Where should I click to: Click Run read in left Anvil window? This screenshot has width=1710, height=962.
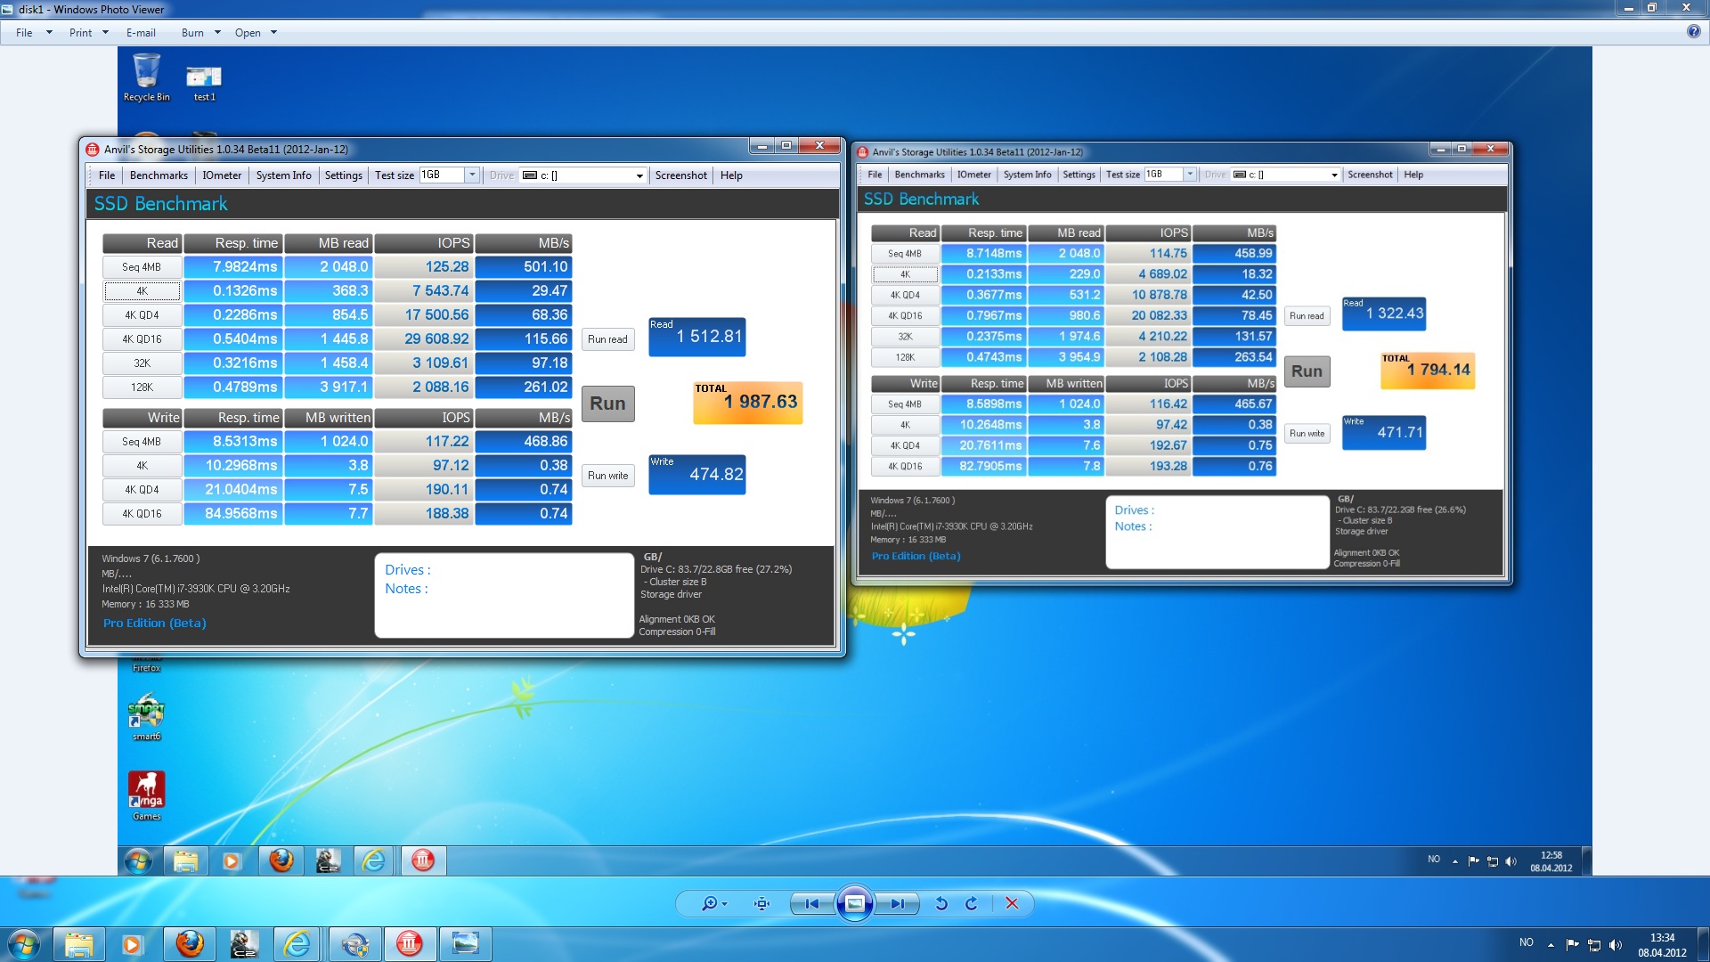[607, 339]
